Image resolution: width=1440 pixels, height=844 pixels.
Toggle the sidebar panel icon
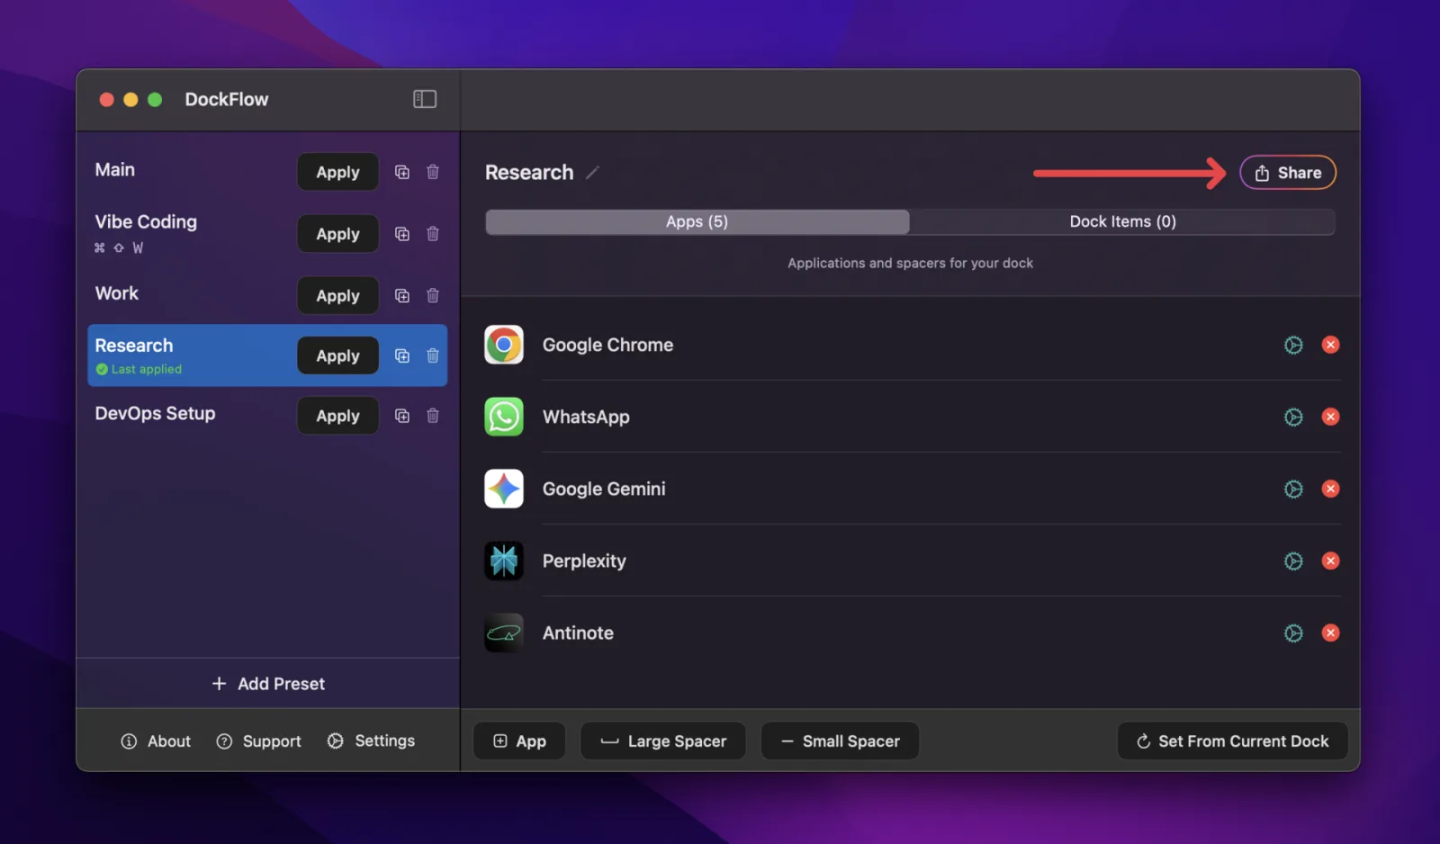[x=425, y=99]
